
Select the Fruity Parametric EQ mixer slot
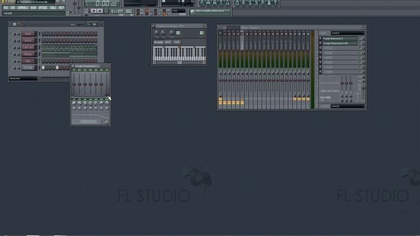tap(340, 43)
